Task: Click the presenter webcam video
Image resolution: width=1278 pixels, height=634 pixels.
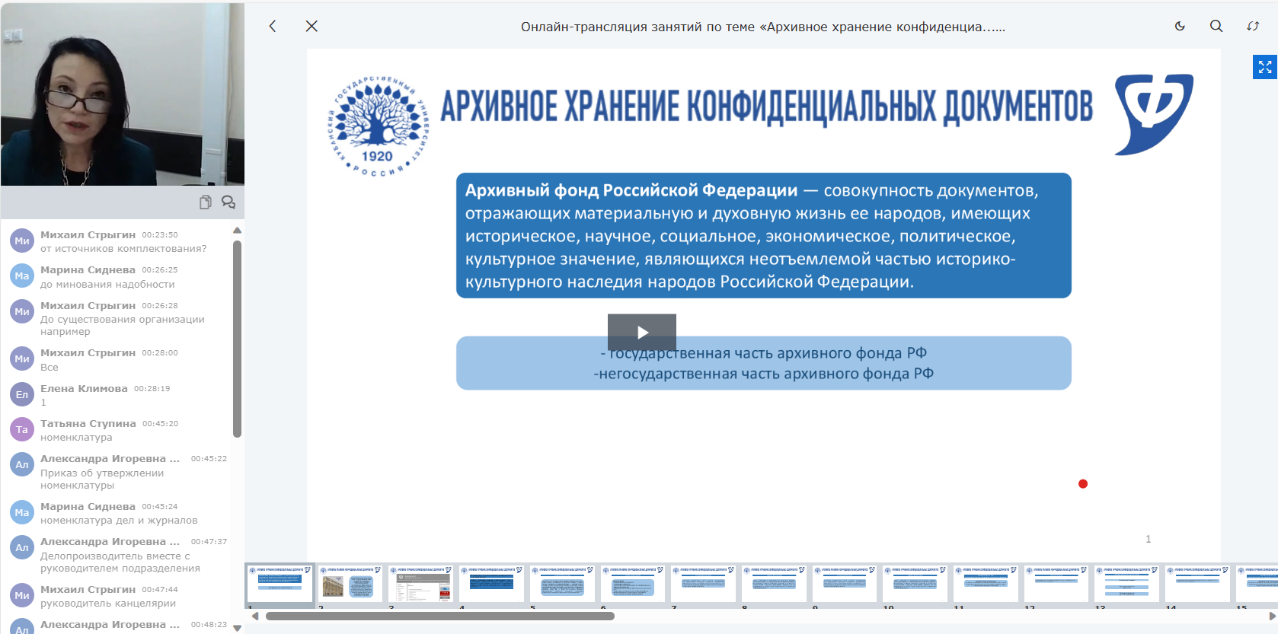Action: (x=122, y=94)
